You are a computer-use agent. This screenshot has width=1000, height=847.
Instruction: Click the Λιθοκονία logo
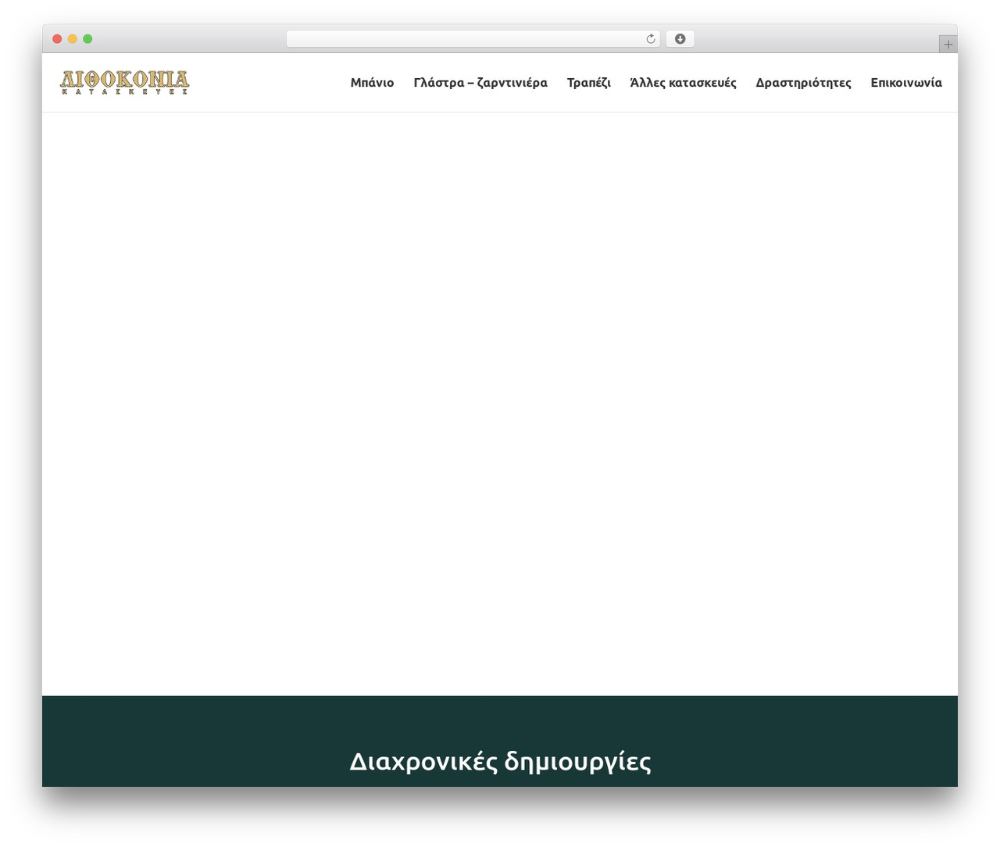pos(125,82)
